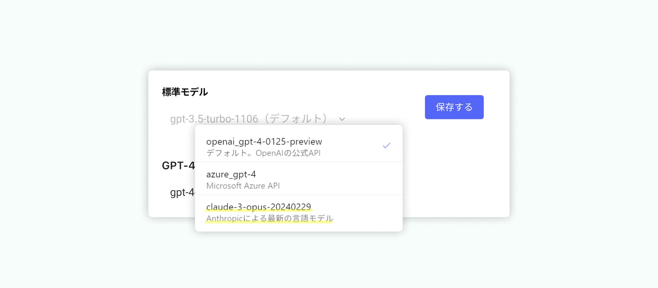
Task: Click the 保存する button
Action: [454, 107]
